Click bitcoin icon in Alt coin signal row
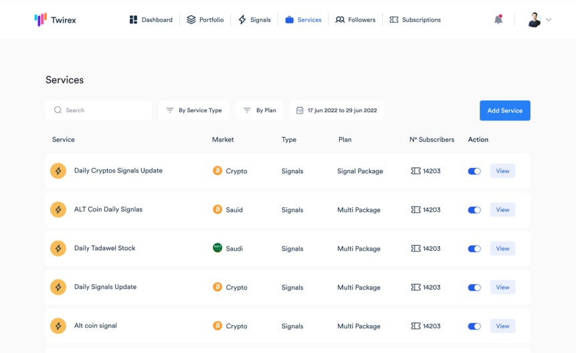This screenshot has width=576, height=353. click(217, 326)
